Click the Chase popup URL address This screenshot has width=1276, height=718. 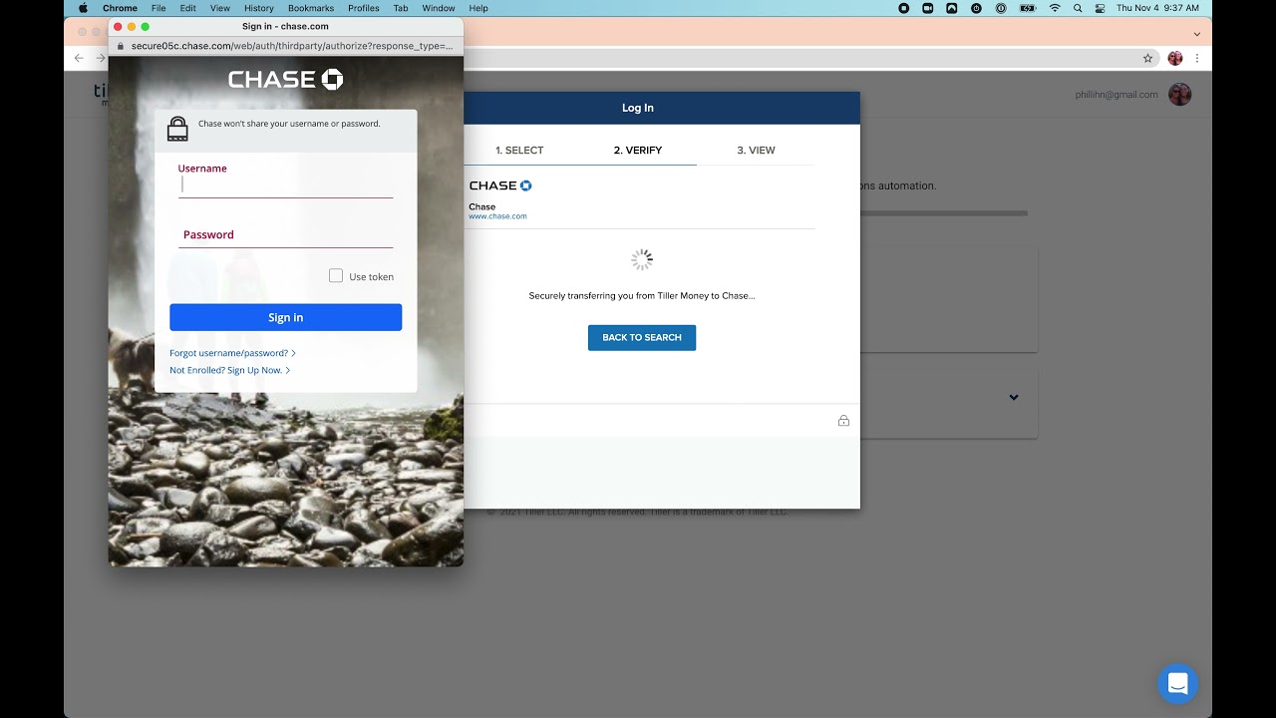(x=292, y=46)
